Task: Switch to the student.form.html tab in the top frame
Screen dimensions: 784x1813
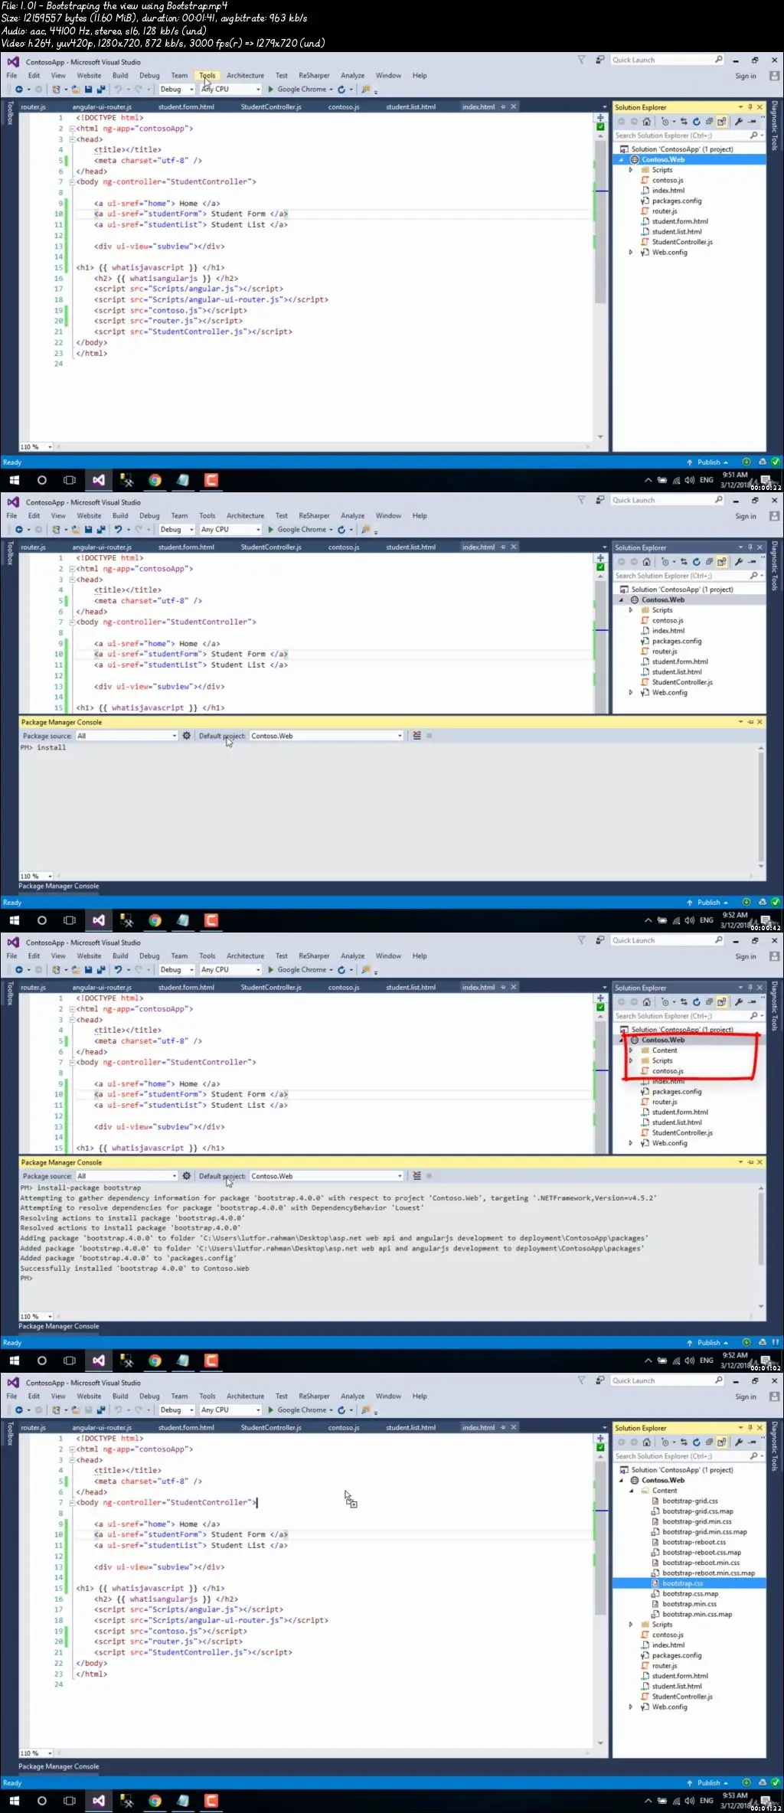Action: 186,107
